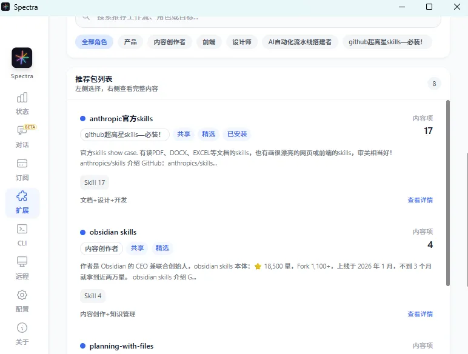Open the 配置 settings gear icon
Viewport: 468px width, 354px height.
(22, 295)
